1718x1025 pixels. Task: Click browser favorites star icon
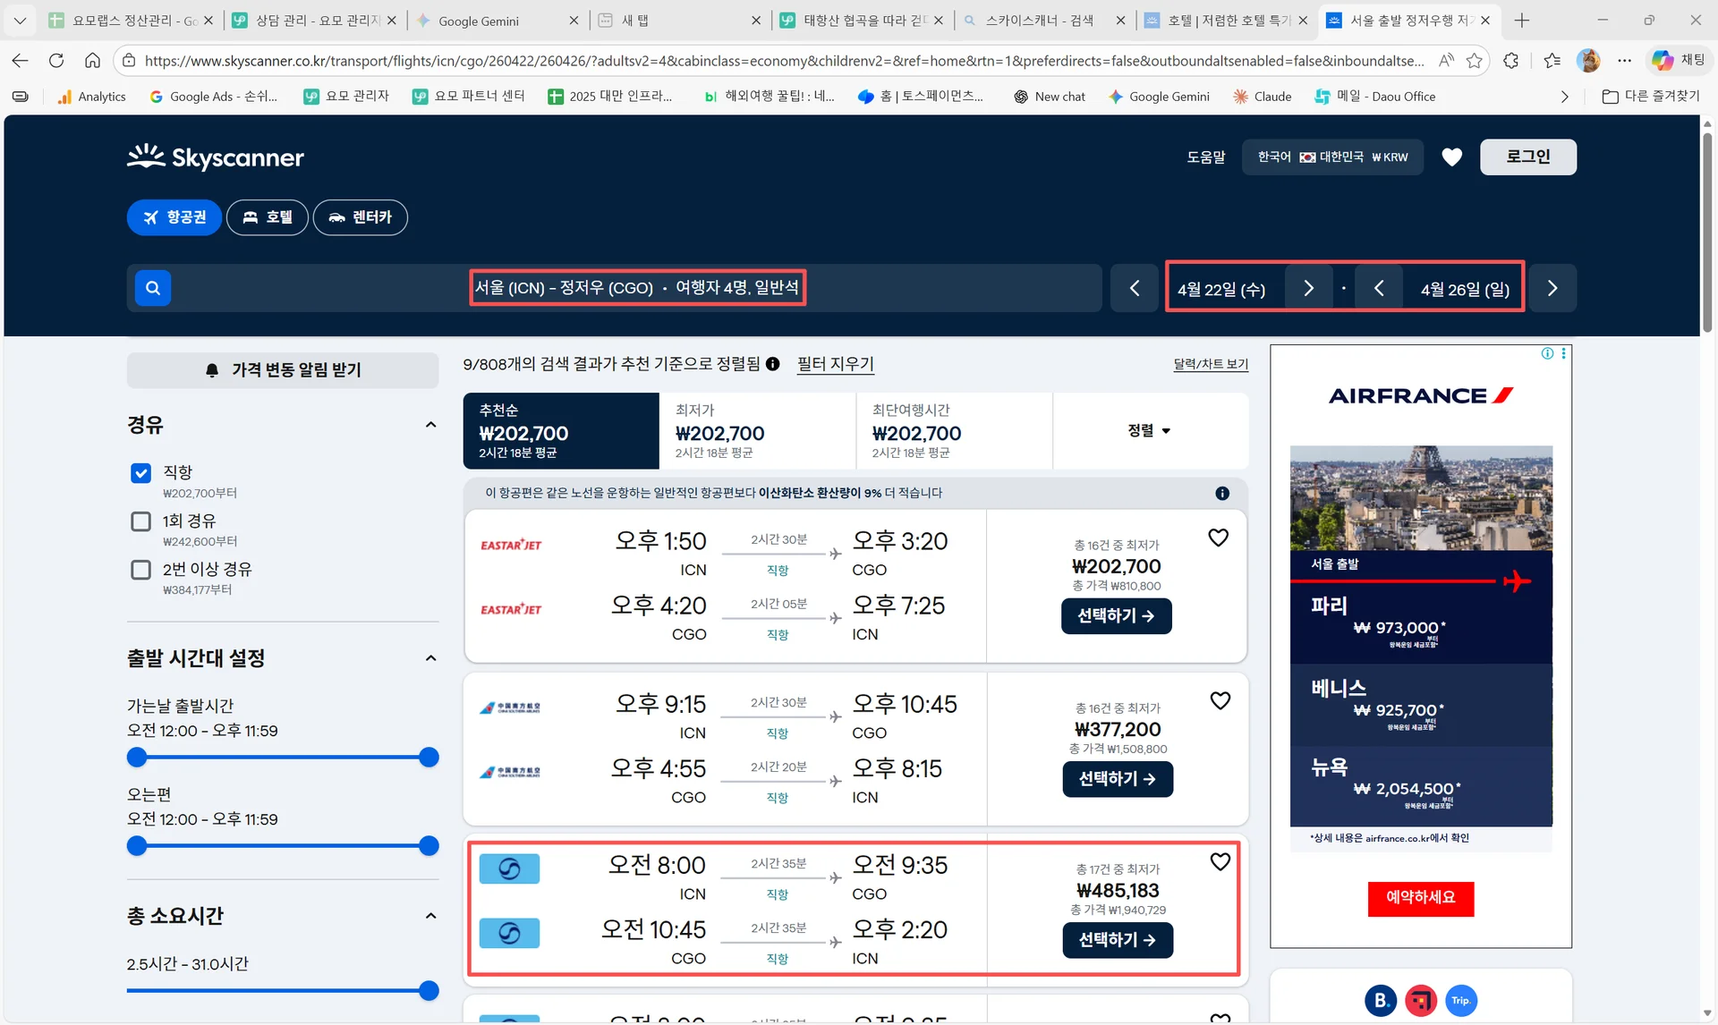(1475, 61)
